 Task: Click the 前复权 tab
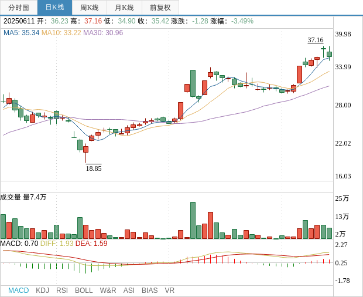click(x=160, y=8)
